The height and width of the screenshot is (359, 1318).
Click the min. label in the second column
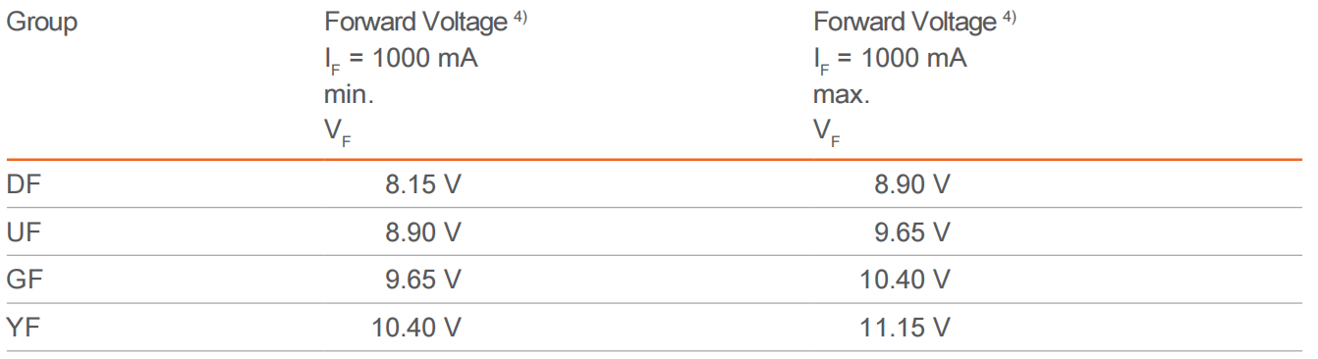(349, 96)
